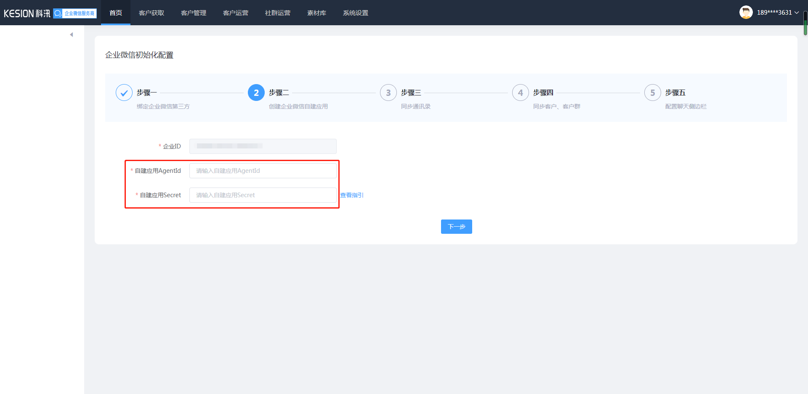This screenshot has width=808, height=394.
Task: Click the KESION logo
Action: (x=27, y=13)
